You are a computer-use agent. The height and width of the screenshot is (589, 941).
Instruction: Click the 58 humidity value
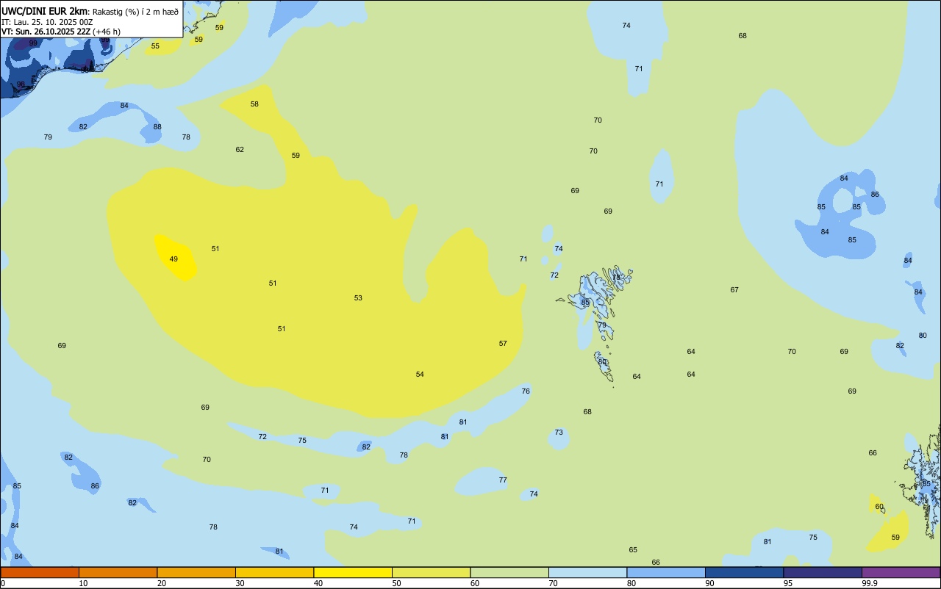click(x=254, y=104)
